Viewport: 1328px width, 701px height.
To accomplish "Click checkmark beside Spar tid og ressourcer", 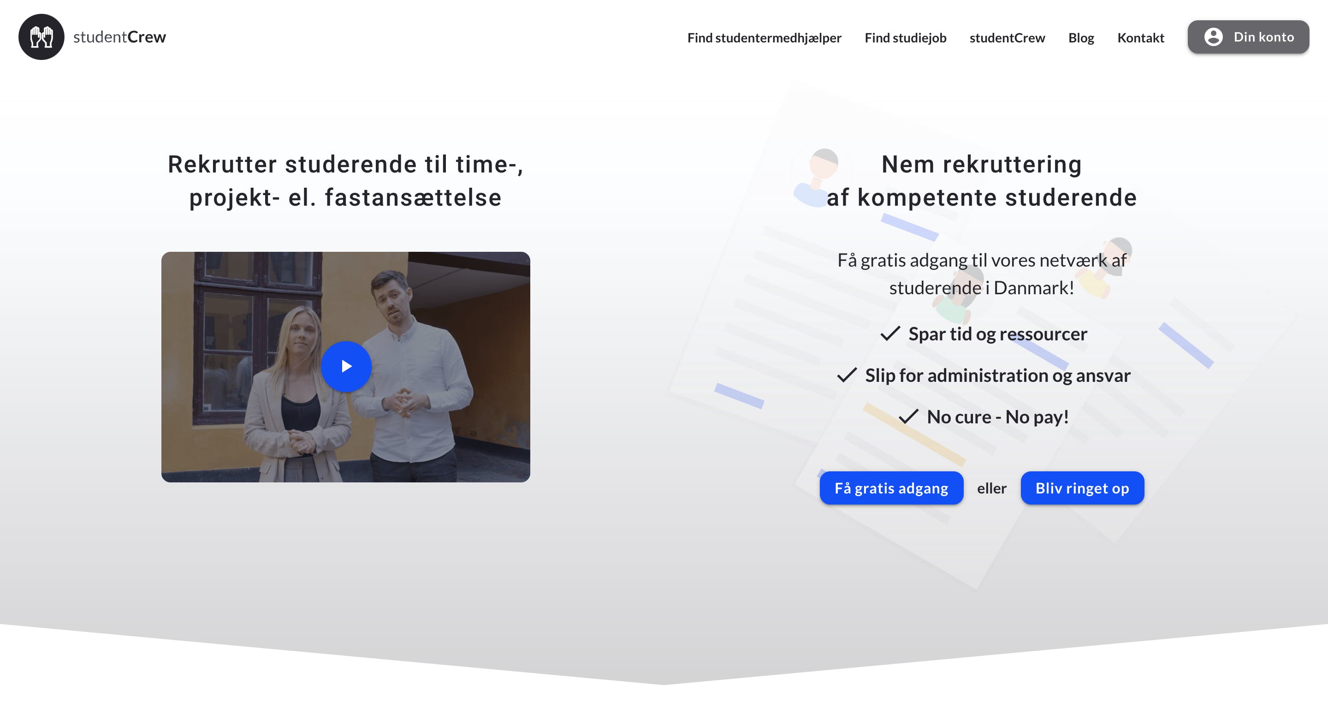I will (x=890, y=334).
